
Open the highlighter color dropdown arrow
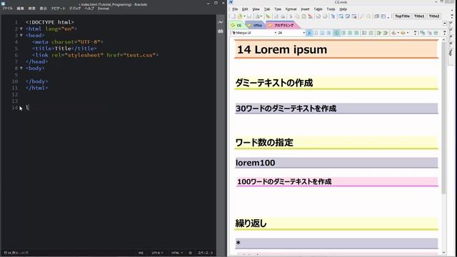click(408, 33)
